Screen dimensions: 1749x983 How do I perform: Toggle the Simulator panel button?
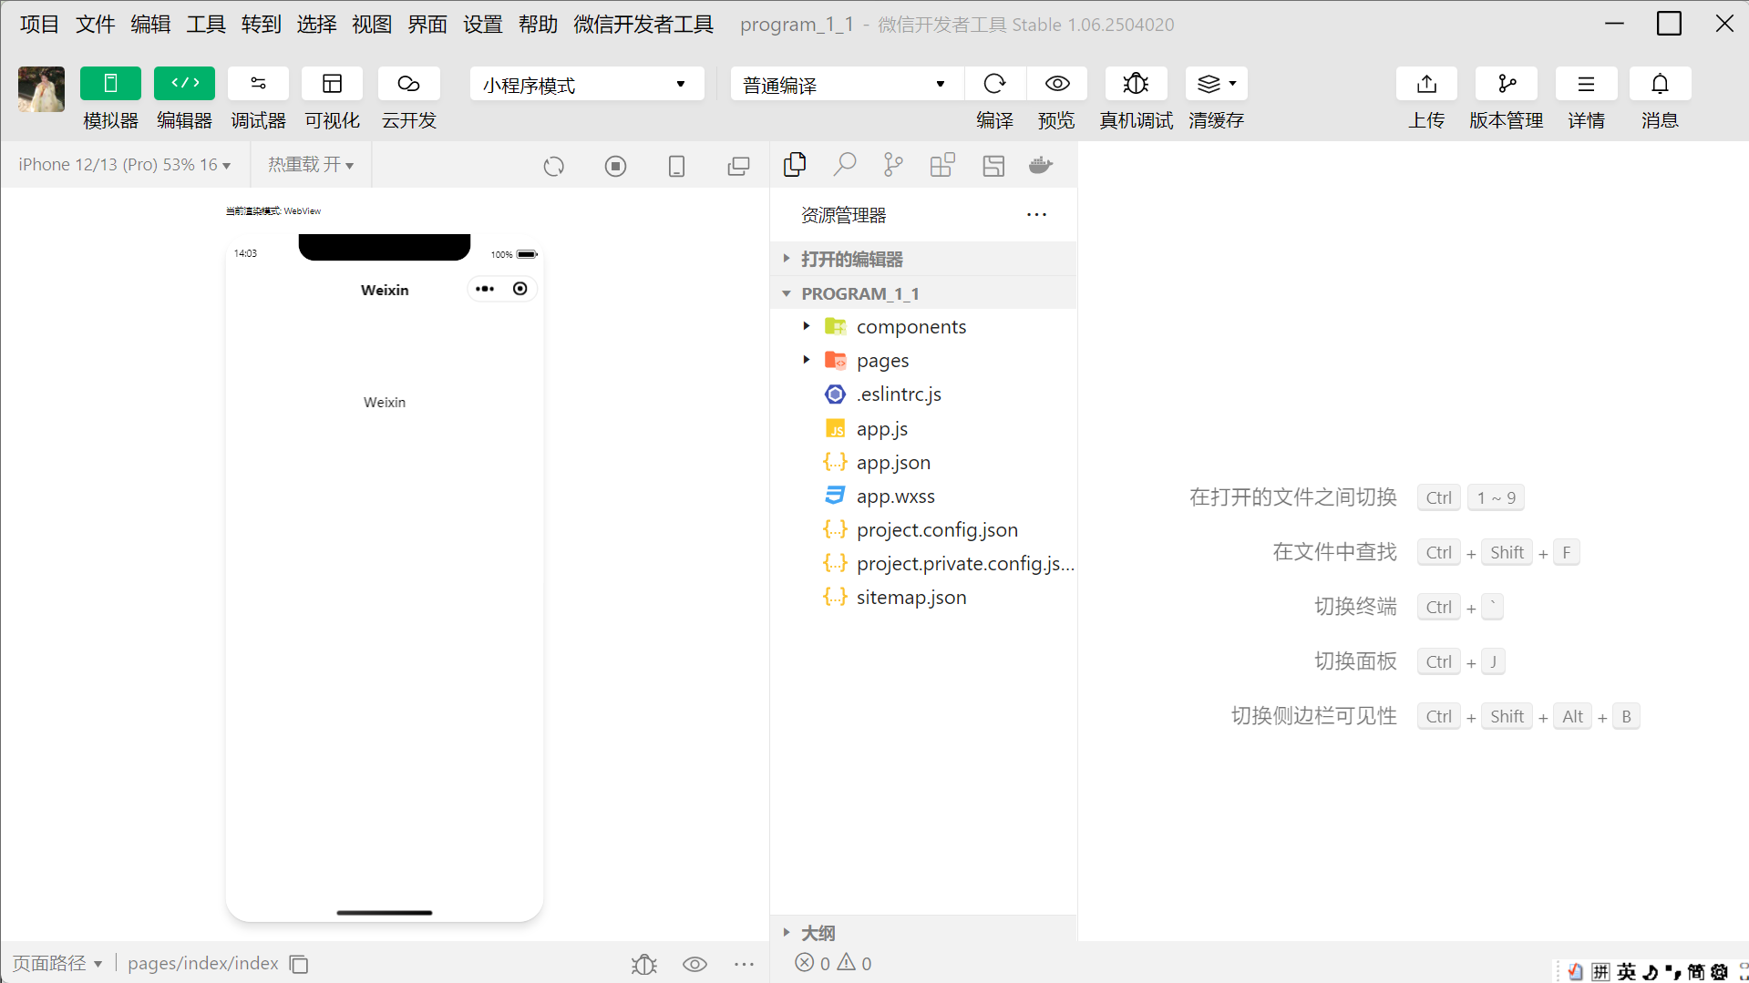[x=110, y=84]
